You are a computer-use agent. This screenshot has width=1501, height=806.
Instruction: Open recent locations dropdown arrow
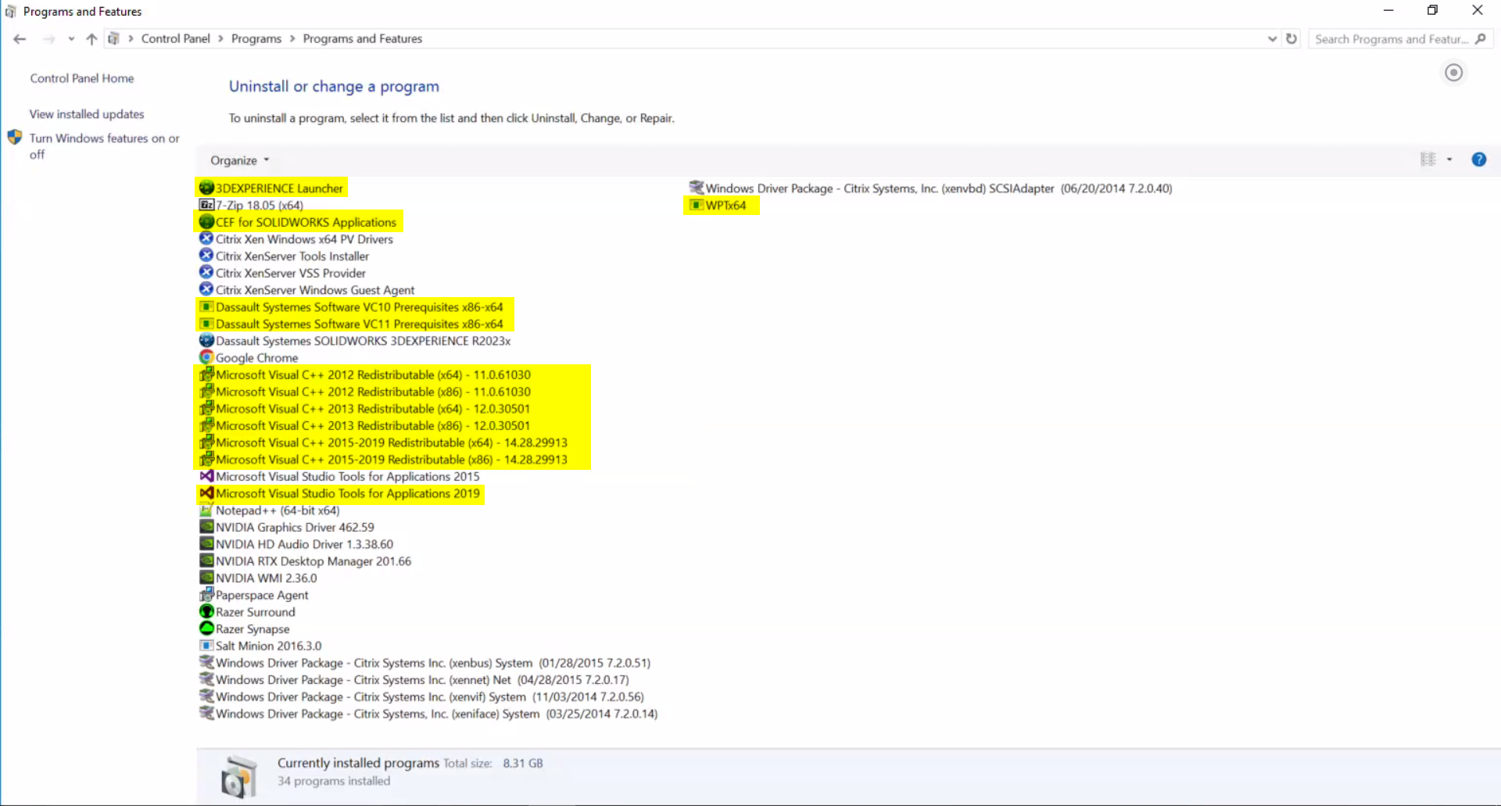pos(71,39)
